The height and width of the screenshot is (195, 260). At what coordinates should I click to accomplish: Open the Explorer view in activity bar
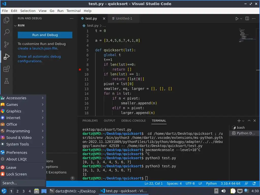[x=6, y=20]
